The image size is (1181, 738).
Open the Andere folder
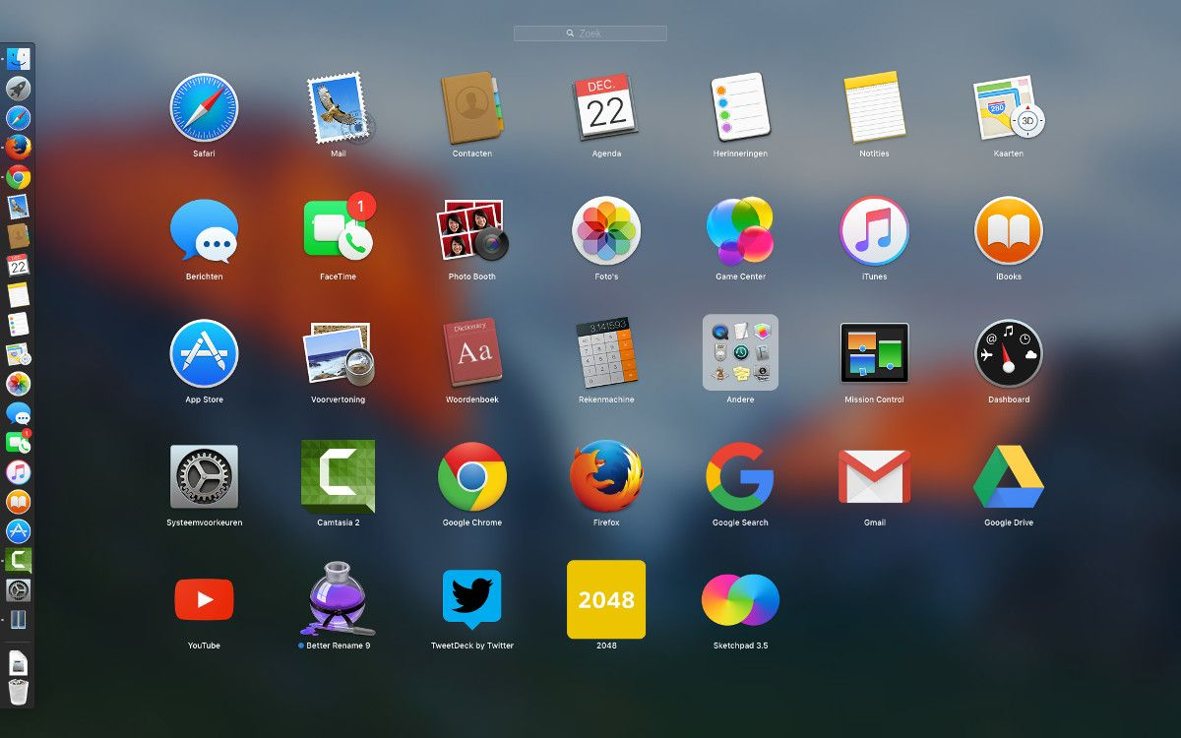(740, 354)
